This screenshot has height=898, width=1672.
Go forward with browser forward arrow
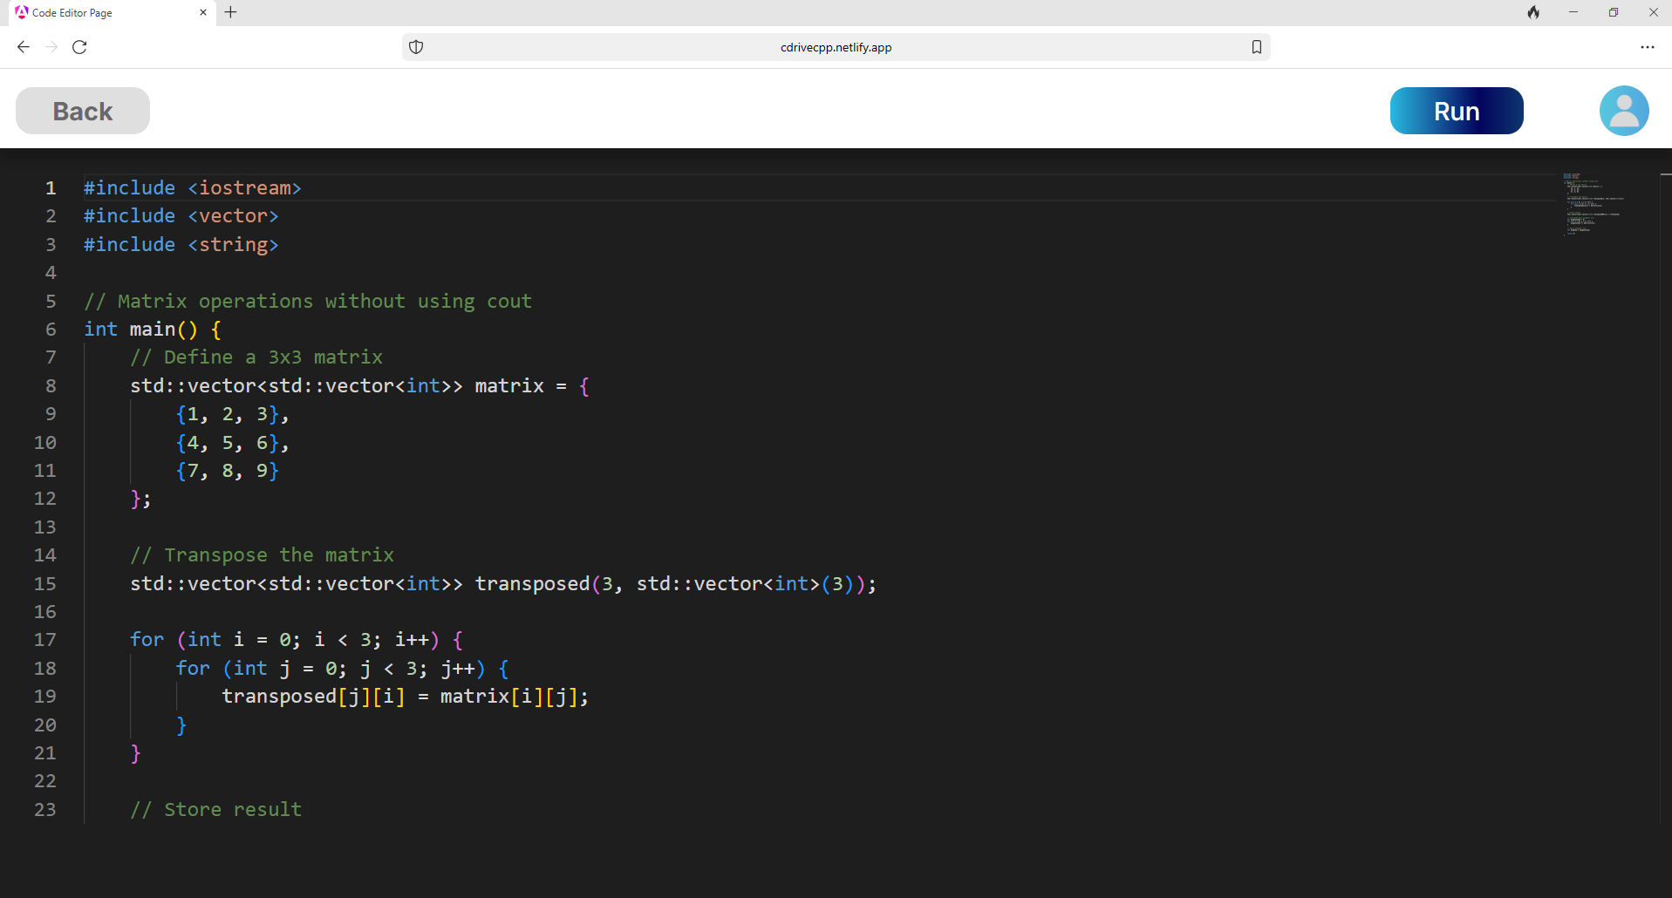(51, 47)
